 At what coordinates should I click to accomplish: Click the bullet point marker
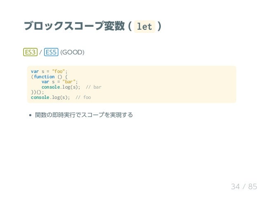pos(30,115)
